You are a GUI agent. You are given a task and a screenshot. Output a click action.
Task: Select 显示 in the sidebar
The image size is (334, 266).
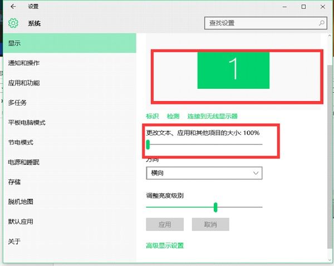point(70,43)
